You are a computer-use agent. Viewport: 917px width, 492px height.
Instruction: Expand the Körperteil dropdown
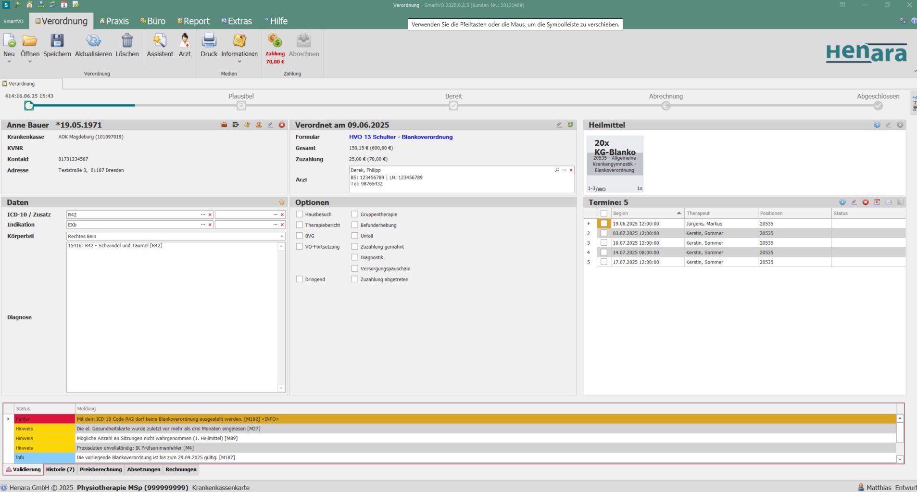click(282, 236)
